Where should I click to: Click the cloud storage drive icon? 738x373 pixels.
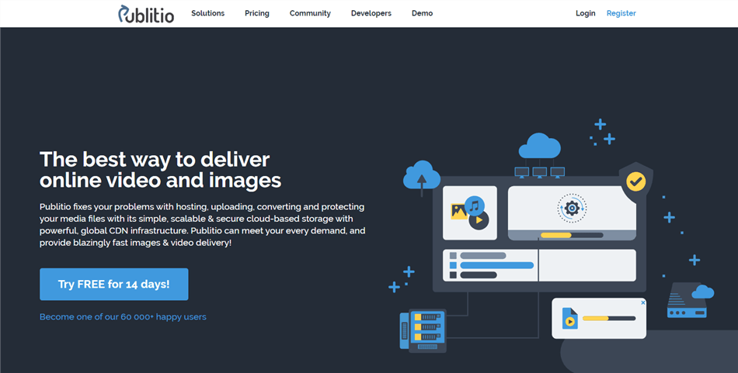(690, 300)
